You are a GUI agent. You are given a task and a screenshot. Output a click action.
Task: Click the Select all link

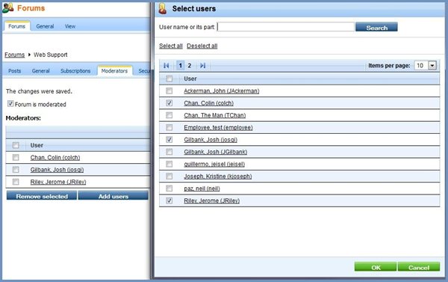click(x=171, y=46)
